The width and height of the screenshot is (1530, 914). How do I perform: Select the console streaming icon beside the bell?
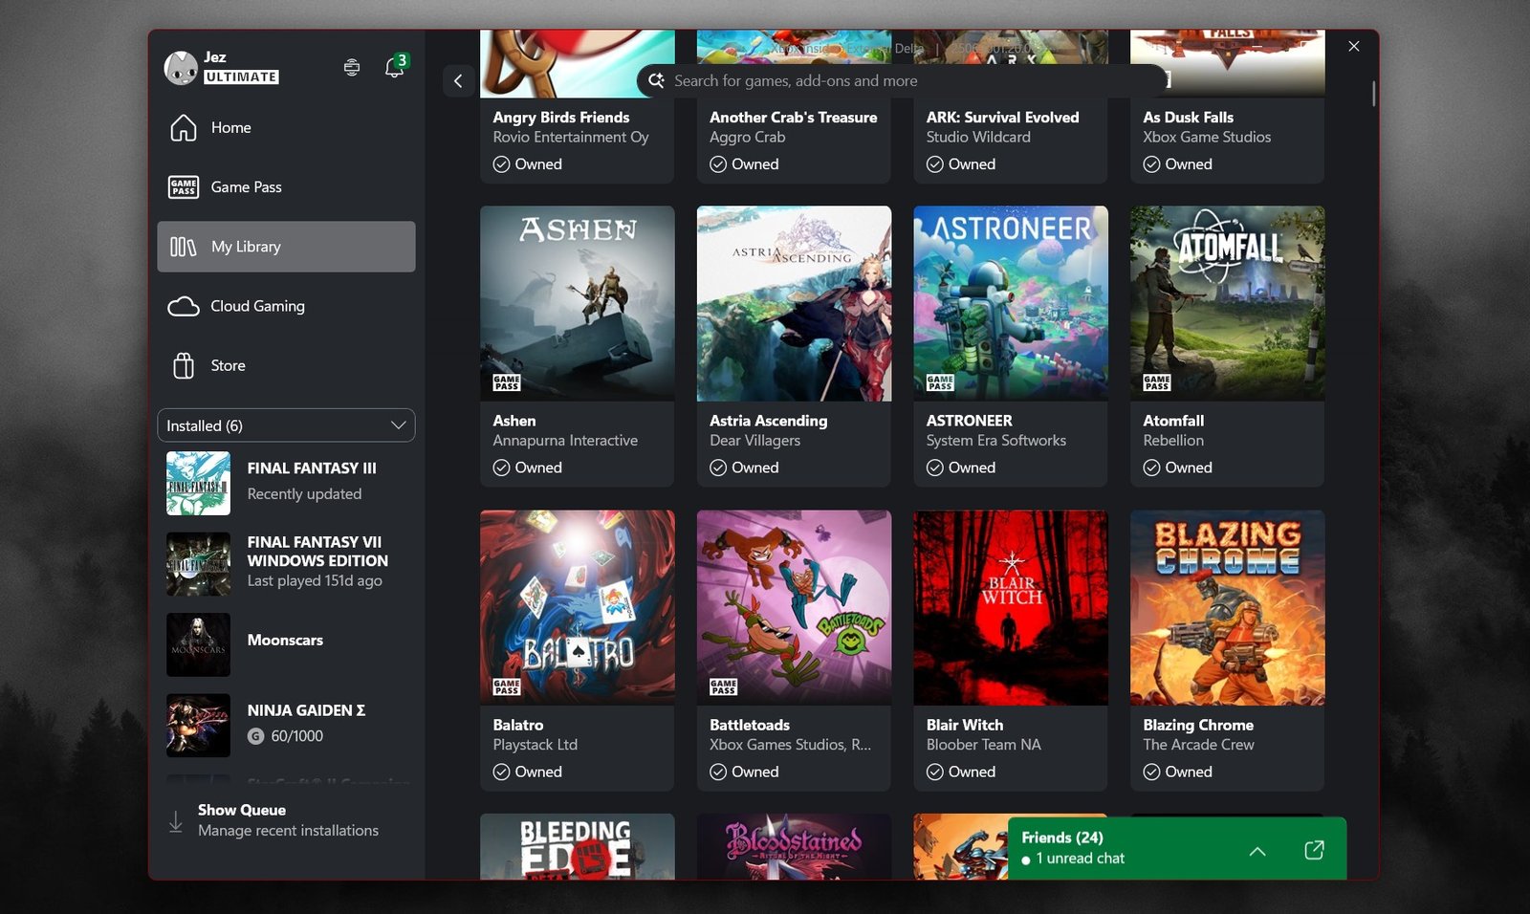click(351, 67)
